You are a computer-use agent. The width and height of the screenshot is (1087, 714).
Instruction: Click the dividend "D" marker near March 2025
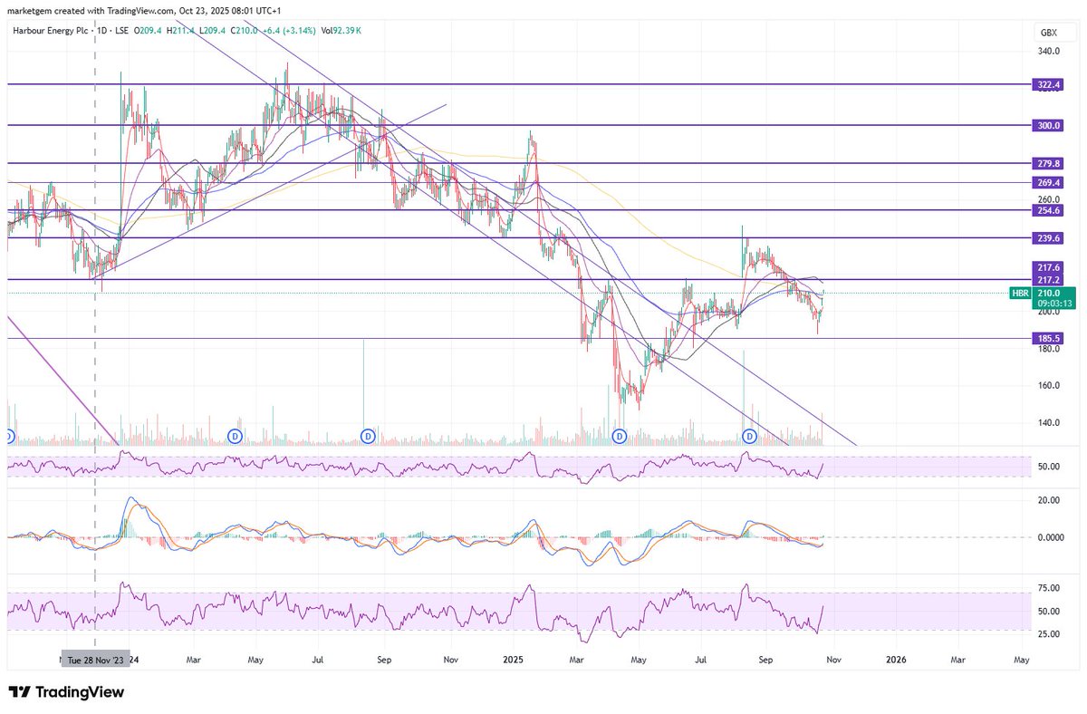click(619, 435)
